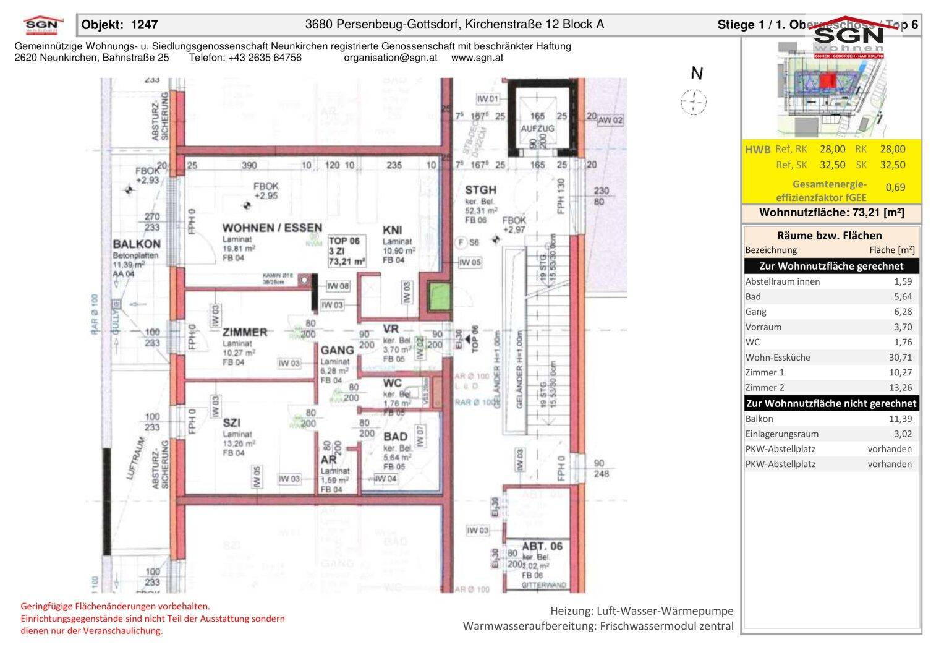The width and height of the screenshot is (944, 668).
Task: Click the 'IW 01' wall tag
Action: pos(488,99)
